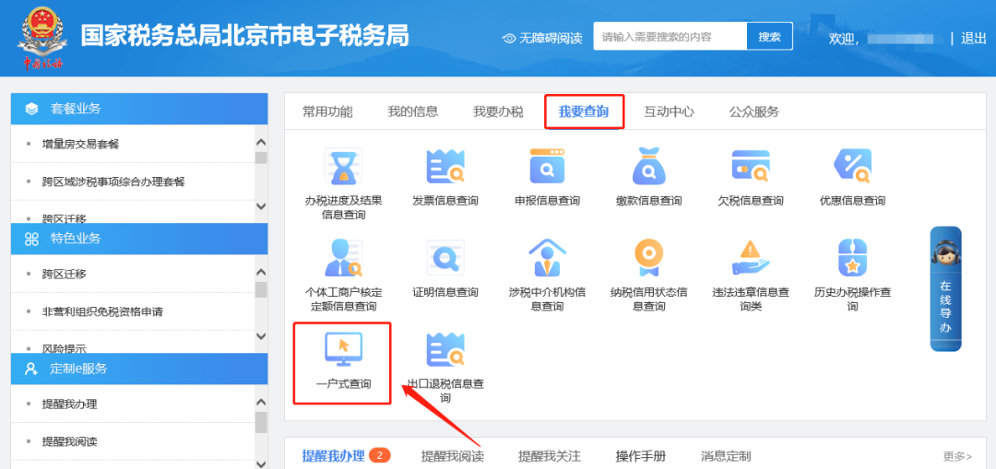The width and height of the screenshot is (996, 469).
Task: Open 欠税信息查询 icon
Action: coord(750,166)
